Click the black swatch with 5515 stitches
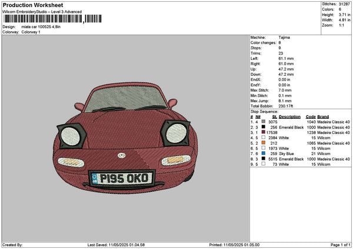Screen dimensions: 353x249 coord(264,159)
